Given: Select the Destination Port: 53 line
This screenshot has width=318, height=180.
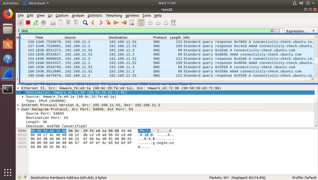Looking at the screenshot, I should (x=165, y=118).
